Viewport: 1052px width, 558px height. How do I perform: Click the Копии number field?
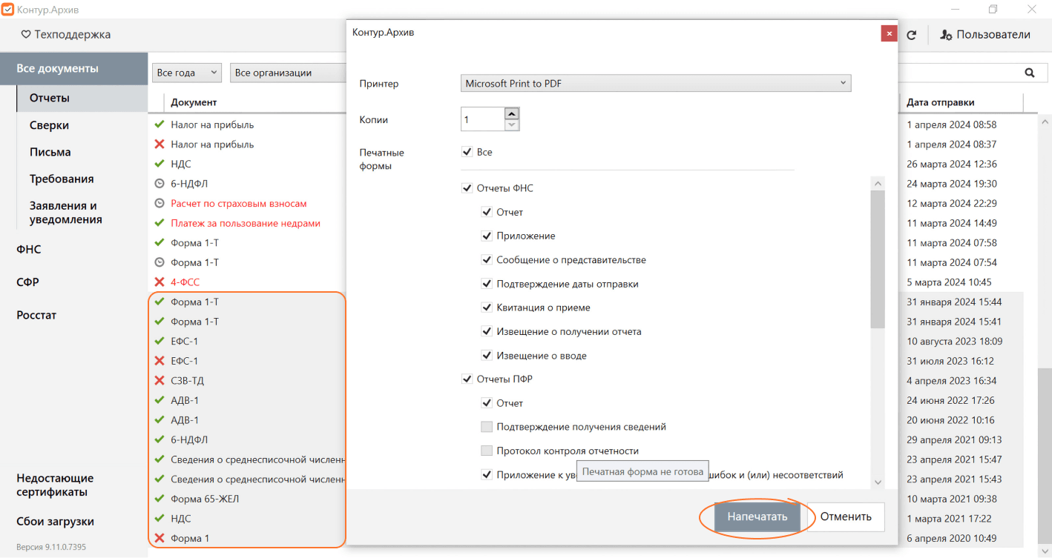(483, 119)
